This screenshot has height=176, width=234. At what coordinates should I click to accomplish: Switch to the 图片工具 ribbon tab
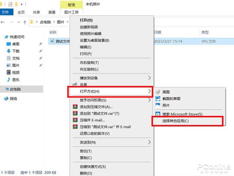click(71, 12)
